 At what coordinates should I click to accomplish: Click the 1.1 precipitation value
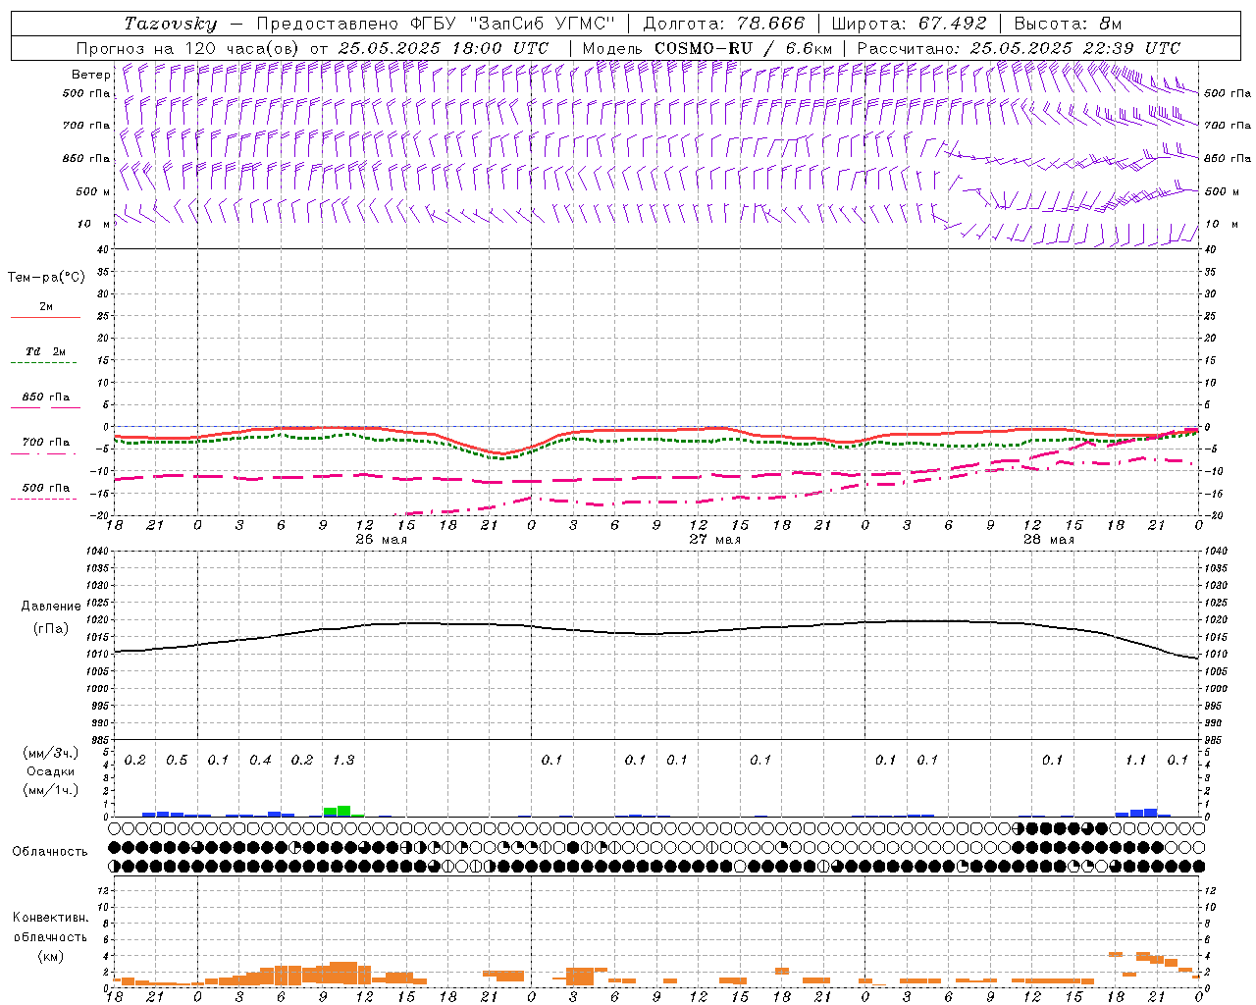(x=1135, y=760)
